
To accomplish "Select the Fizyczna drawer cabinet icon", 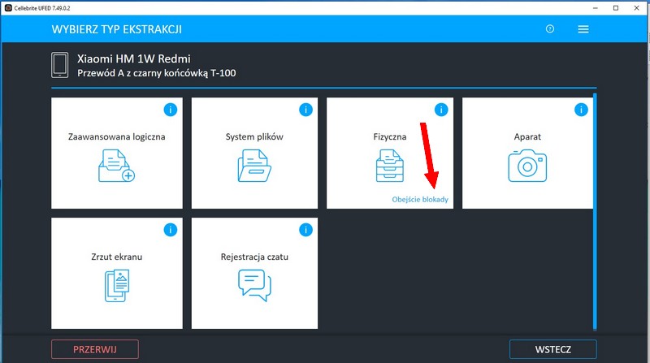I will [x=390, y=166].
